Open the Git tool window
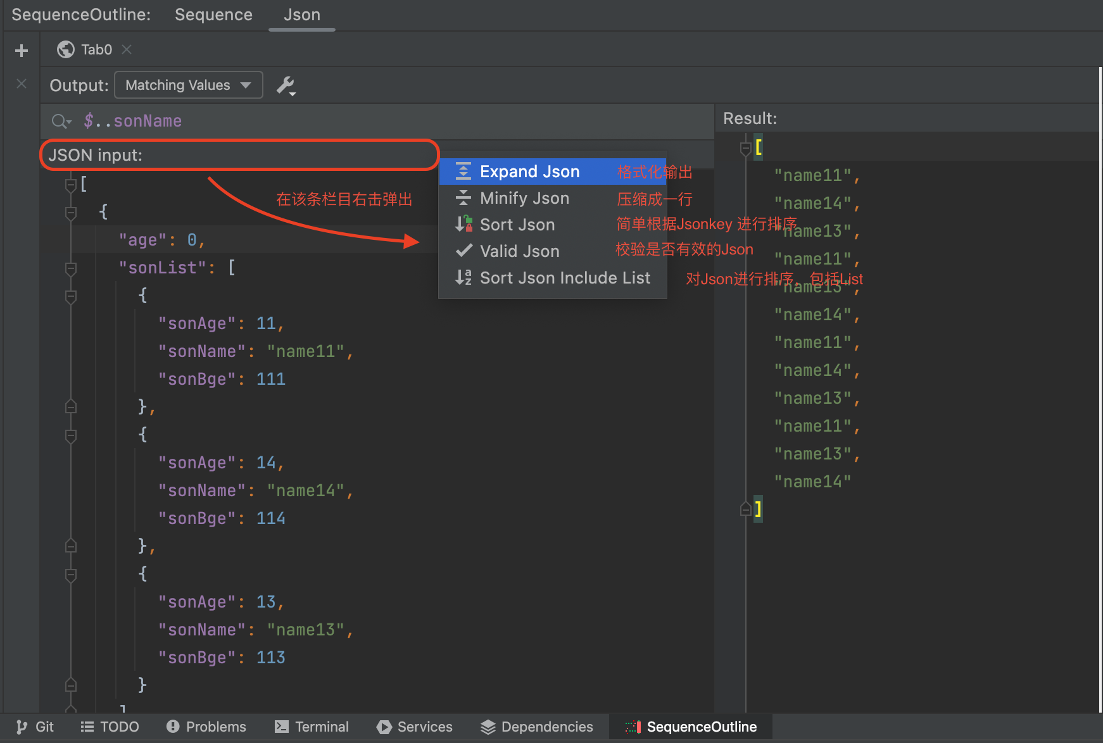 click(35, 727)
